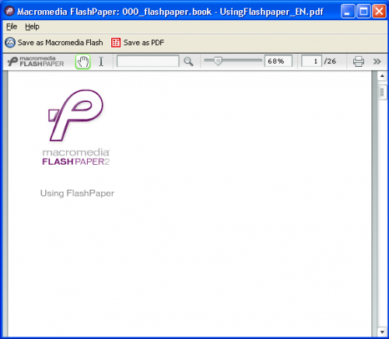This screenshot has height=339, width=389.
Task: Click the red Save as PDF icon
Action: coord(116,43)
